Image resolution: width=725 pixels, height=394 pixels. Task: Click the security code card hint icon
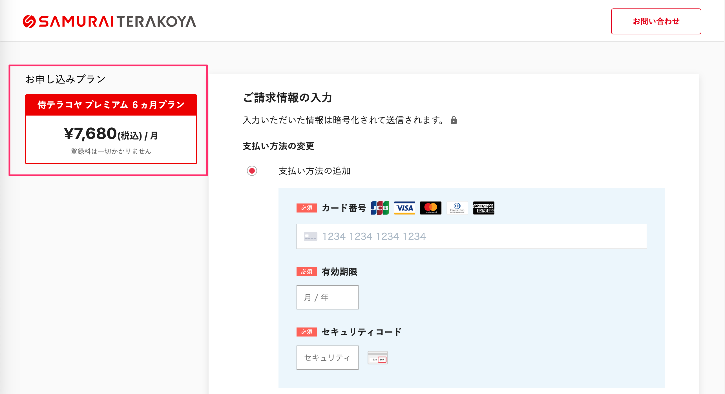click(x=377, y=358)
